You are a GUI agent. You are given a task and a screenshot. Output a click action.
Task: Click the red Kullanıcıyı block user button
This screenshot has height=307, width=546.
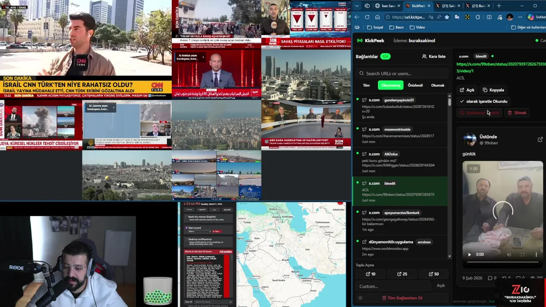tap(480, 113)
